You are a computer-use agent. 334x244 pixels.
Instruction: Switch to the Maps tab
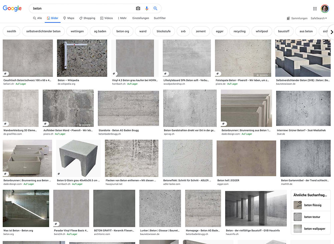tap(68, 18)
